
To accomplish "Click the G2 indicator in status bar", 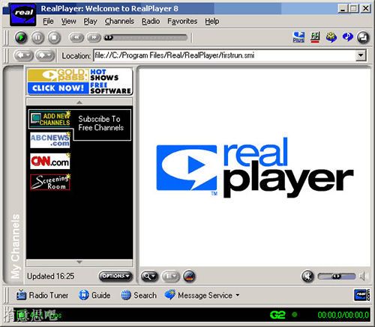I will pyautogui.click(x=277, y=315).
